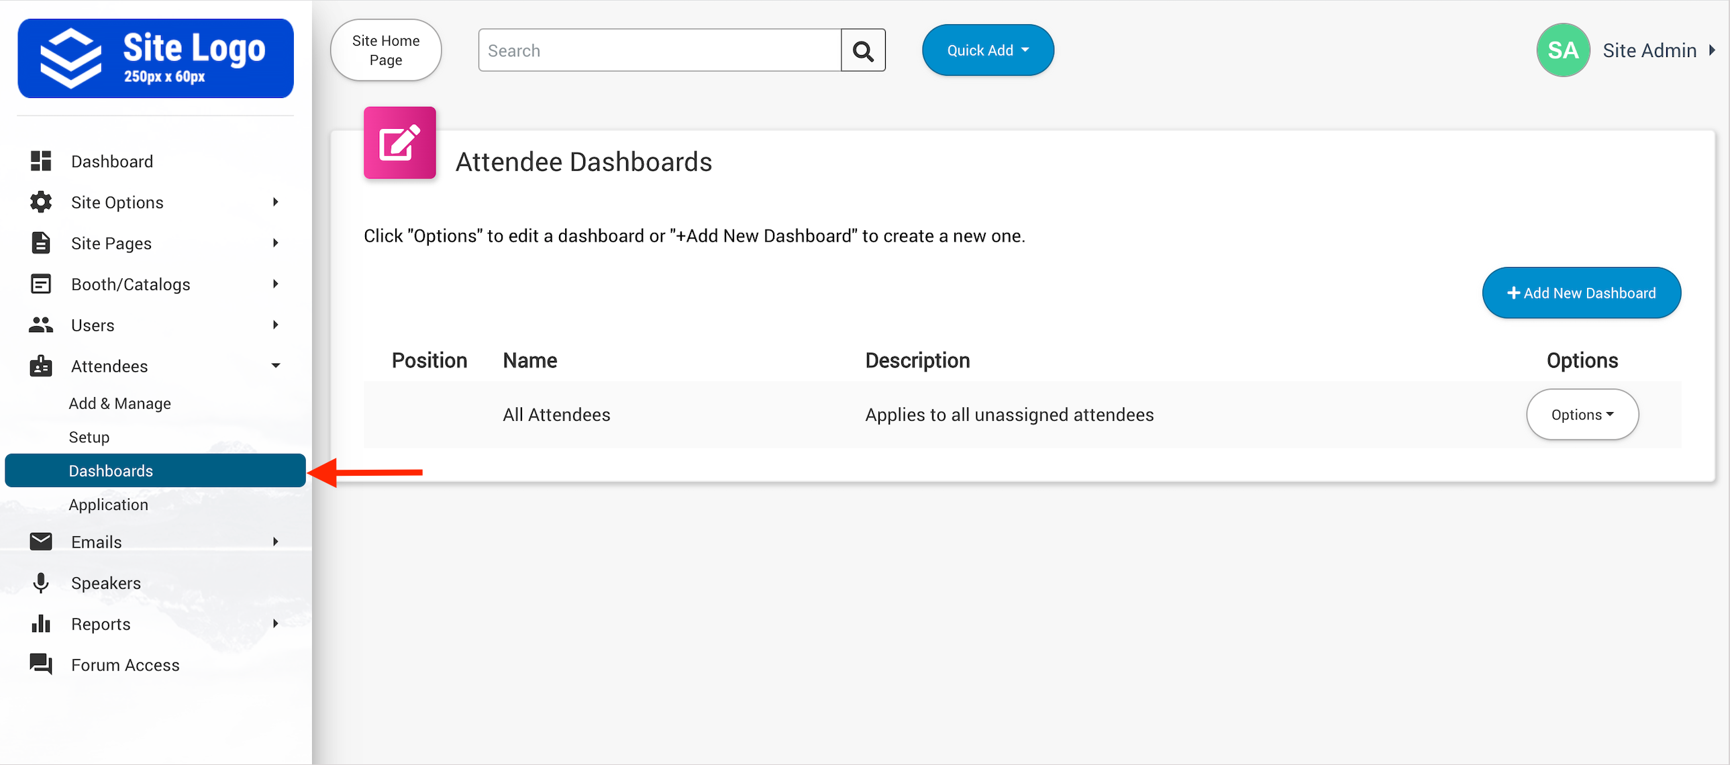Select the Application submenu item

(x=108, y=505)
